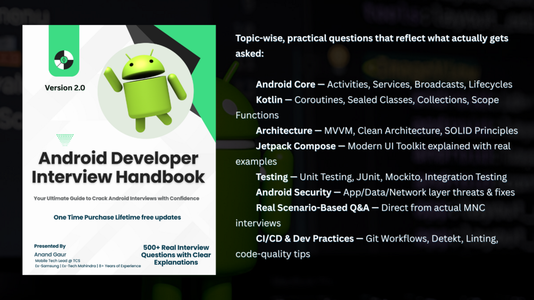Click the 'Kotlin' topic heading
This screenshot has height=300, width=534.
click(269, 100)
